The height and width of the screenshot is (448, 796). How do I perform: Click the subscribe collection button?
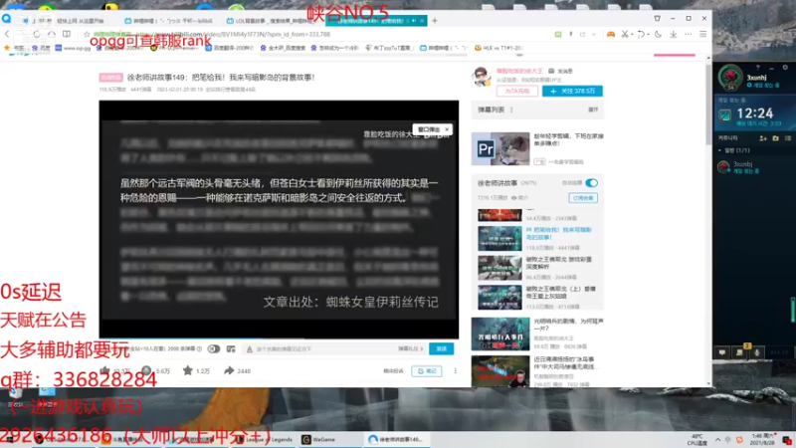point(583,198)
